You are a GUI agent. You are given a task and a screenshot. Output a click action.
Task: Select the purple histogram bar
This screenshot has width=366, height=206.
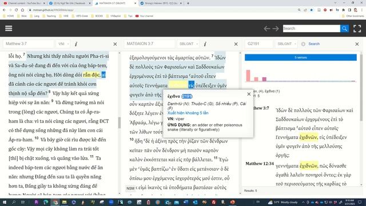pyautogui.click(x=264, y=79)
